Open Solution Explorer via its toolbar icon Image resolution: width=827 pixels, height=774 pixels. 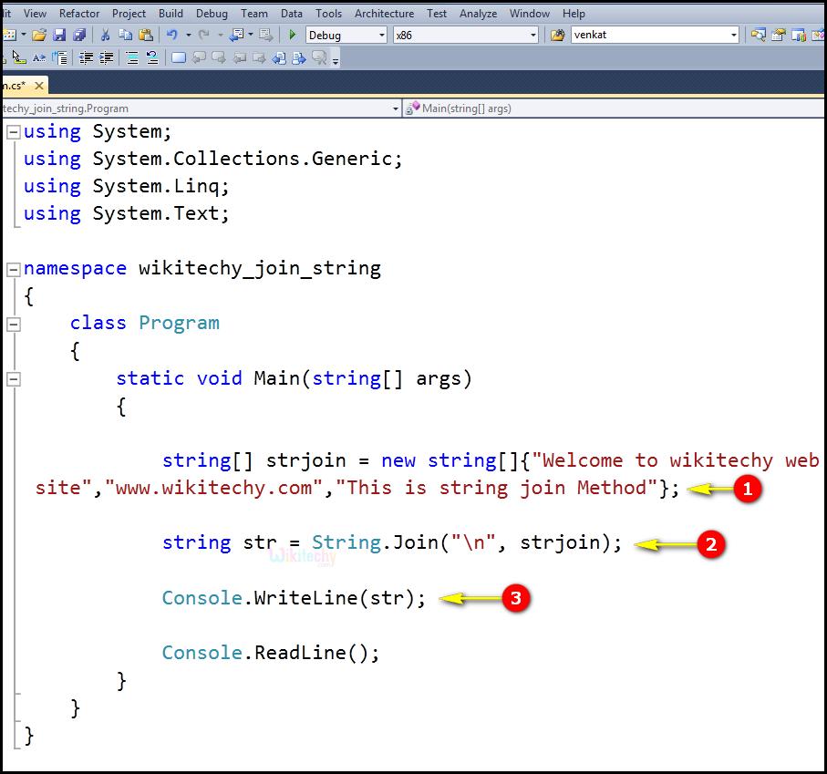(x=759, y=34)
